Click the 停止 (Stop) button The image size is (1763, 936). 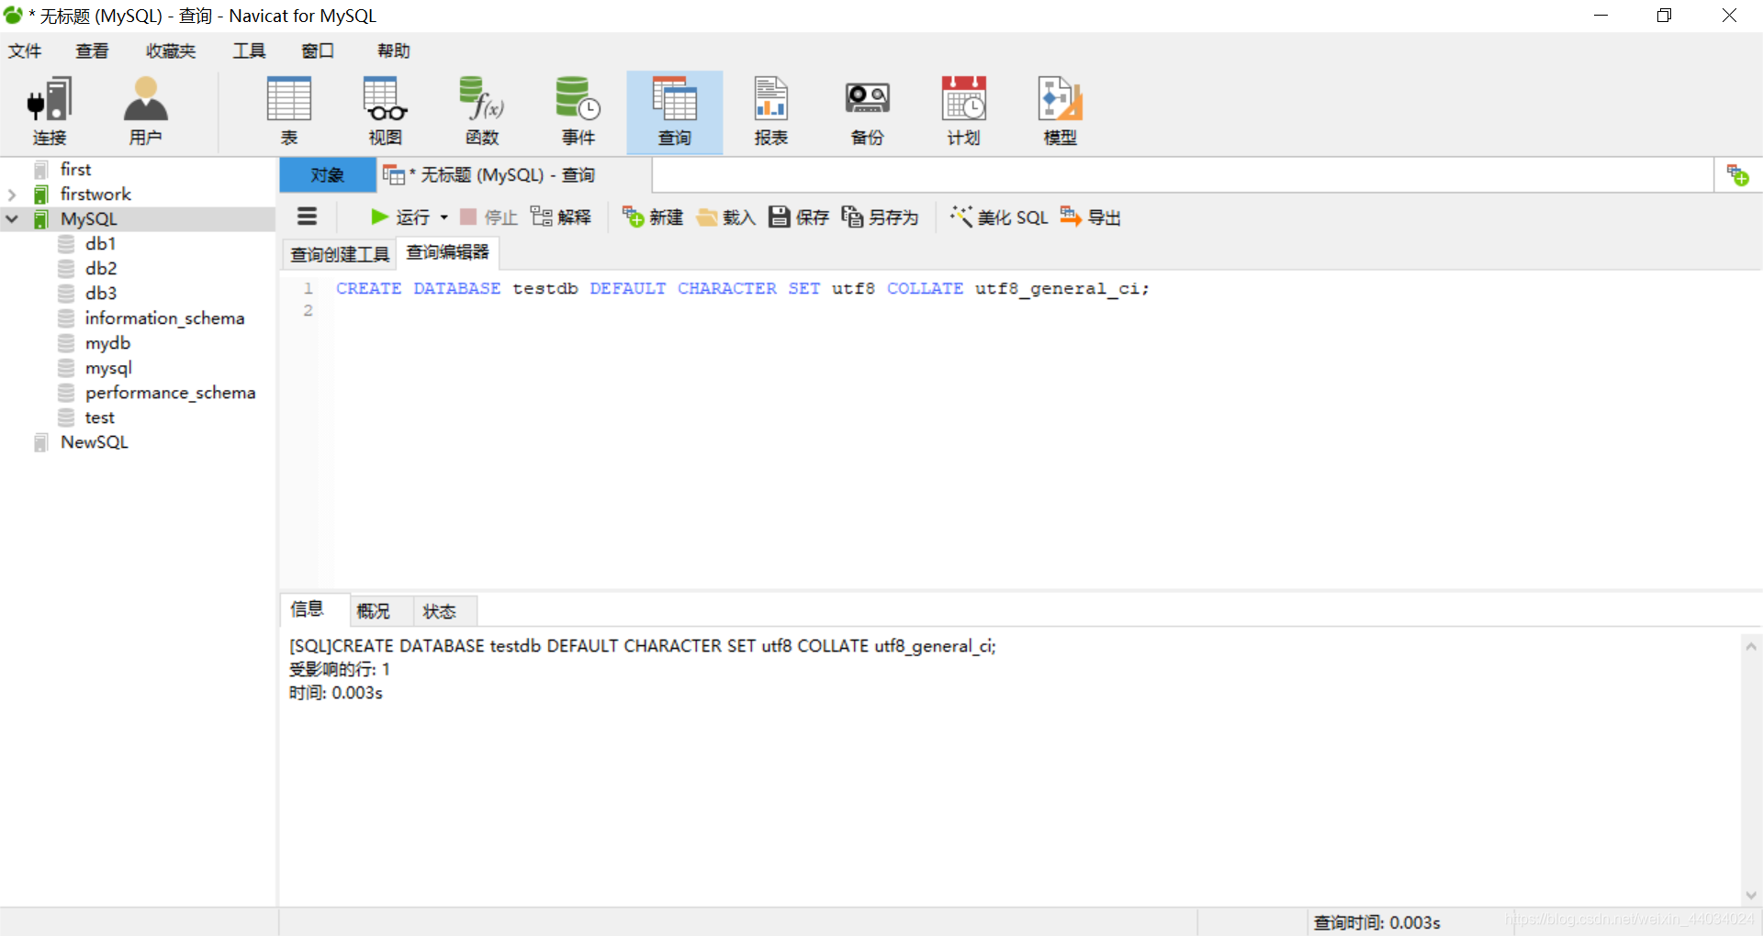(x=488, y=217)
